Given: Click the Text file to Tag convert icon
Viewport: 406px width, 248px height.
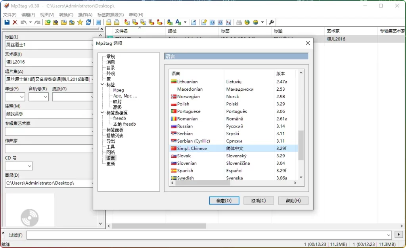Looking at the screenshot, I should click(151, 22).
